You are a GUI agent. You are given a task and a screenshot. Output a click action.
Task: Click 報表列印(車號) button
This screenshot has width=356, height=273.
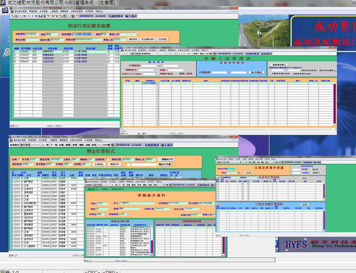309,70
